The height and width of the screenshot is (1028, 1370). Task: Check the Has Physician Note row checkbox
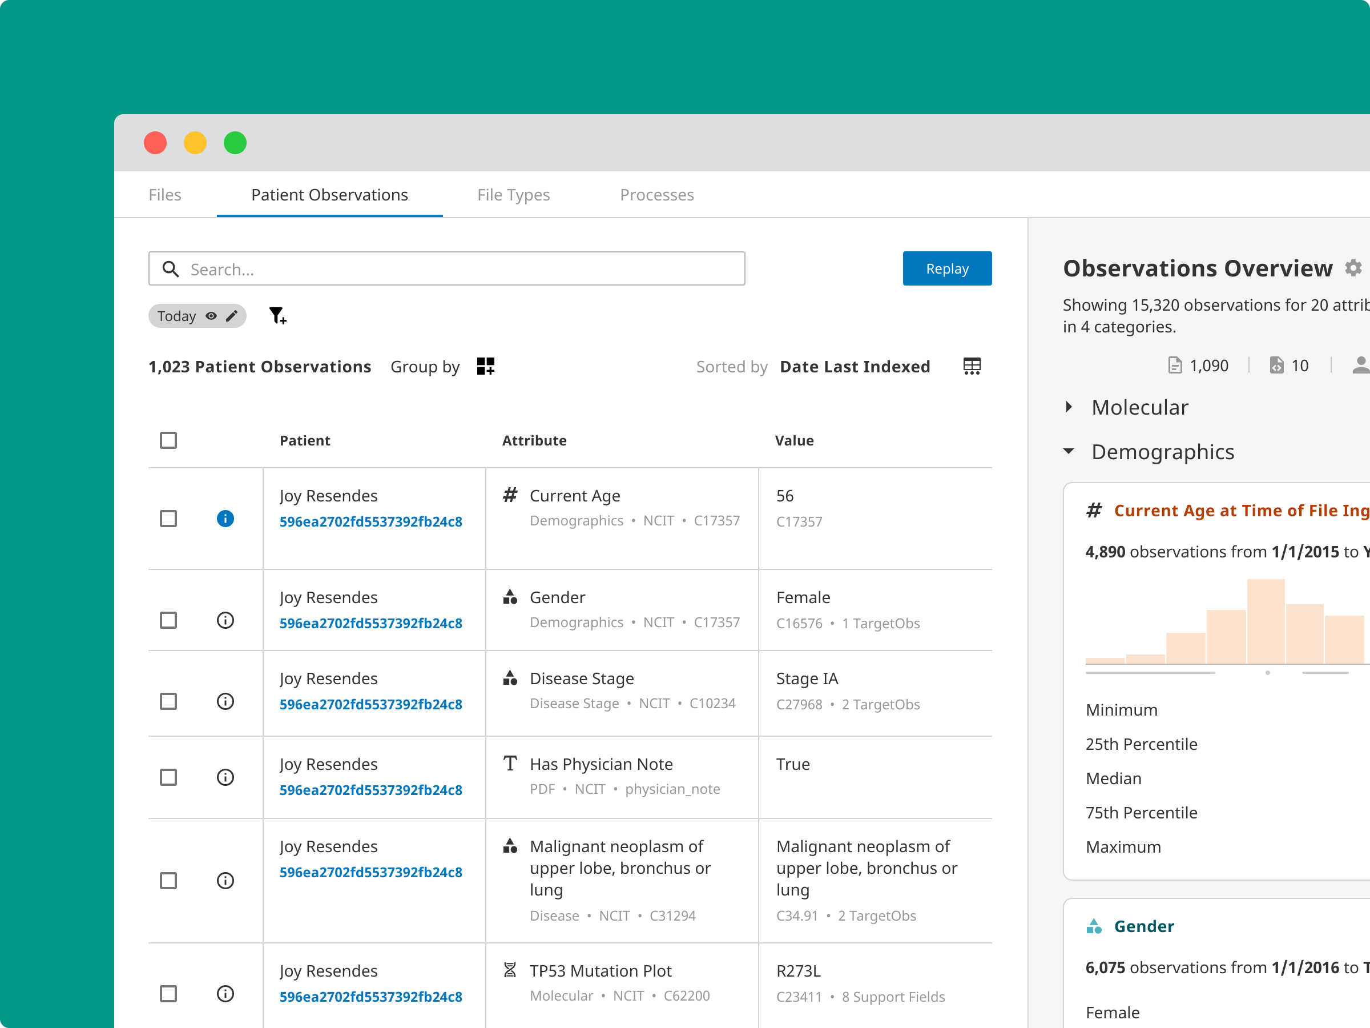pos(168,778)
